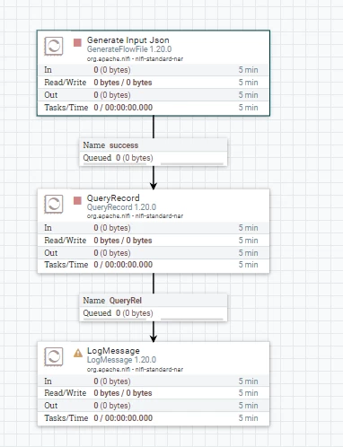The height and width of the screenshot is (447, 343).
Task: Click the Generate Input Json processor name
Action: (x=128, y=40)
